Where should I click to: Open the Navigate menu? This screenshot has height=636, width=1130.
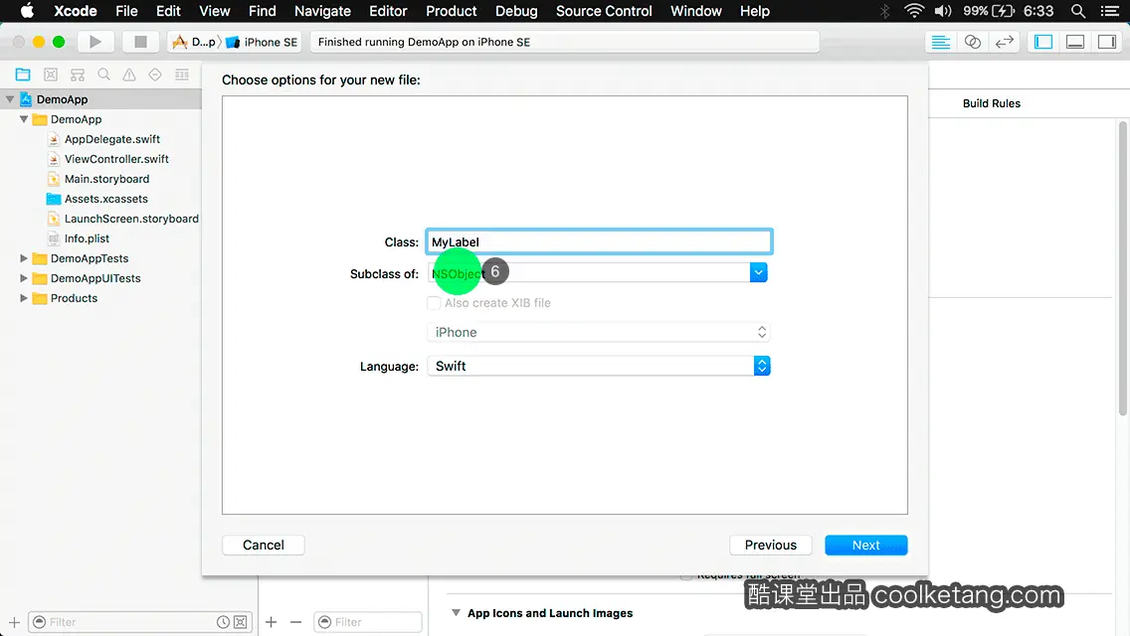pyautogui.click(x=322, y=11)
